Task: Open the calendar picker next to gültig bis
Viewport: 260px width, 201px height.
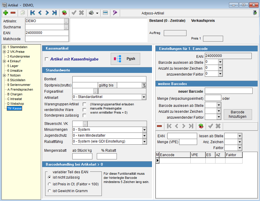Action: (144, 85)
